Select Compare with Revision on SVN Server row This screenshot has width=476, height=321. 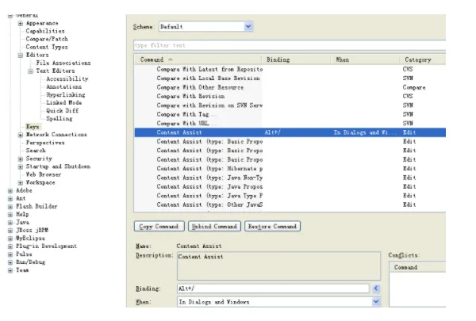[x=290, y=105]
